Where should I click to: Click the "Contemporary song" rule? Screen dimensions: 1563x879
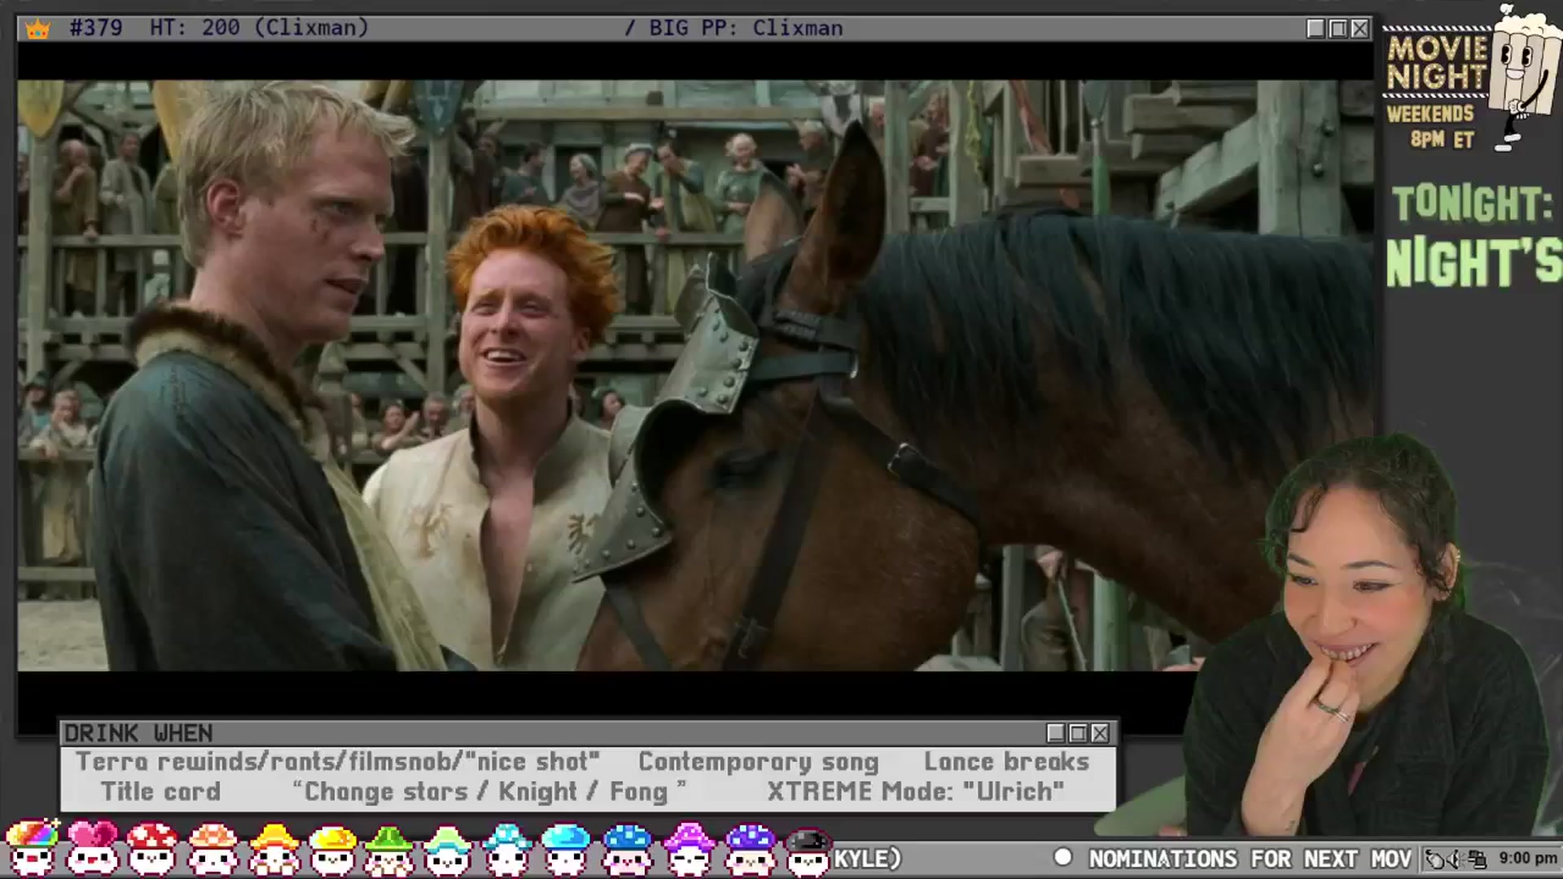pos(759,762)
